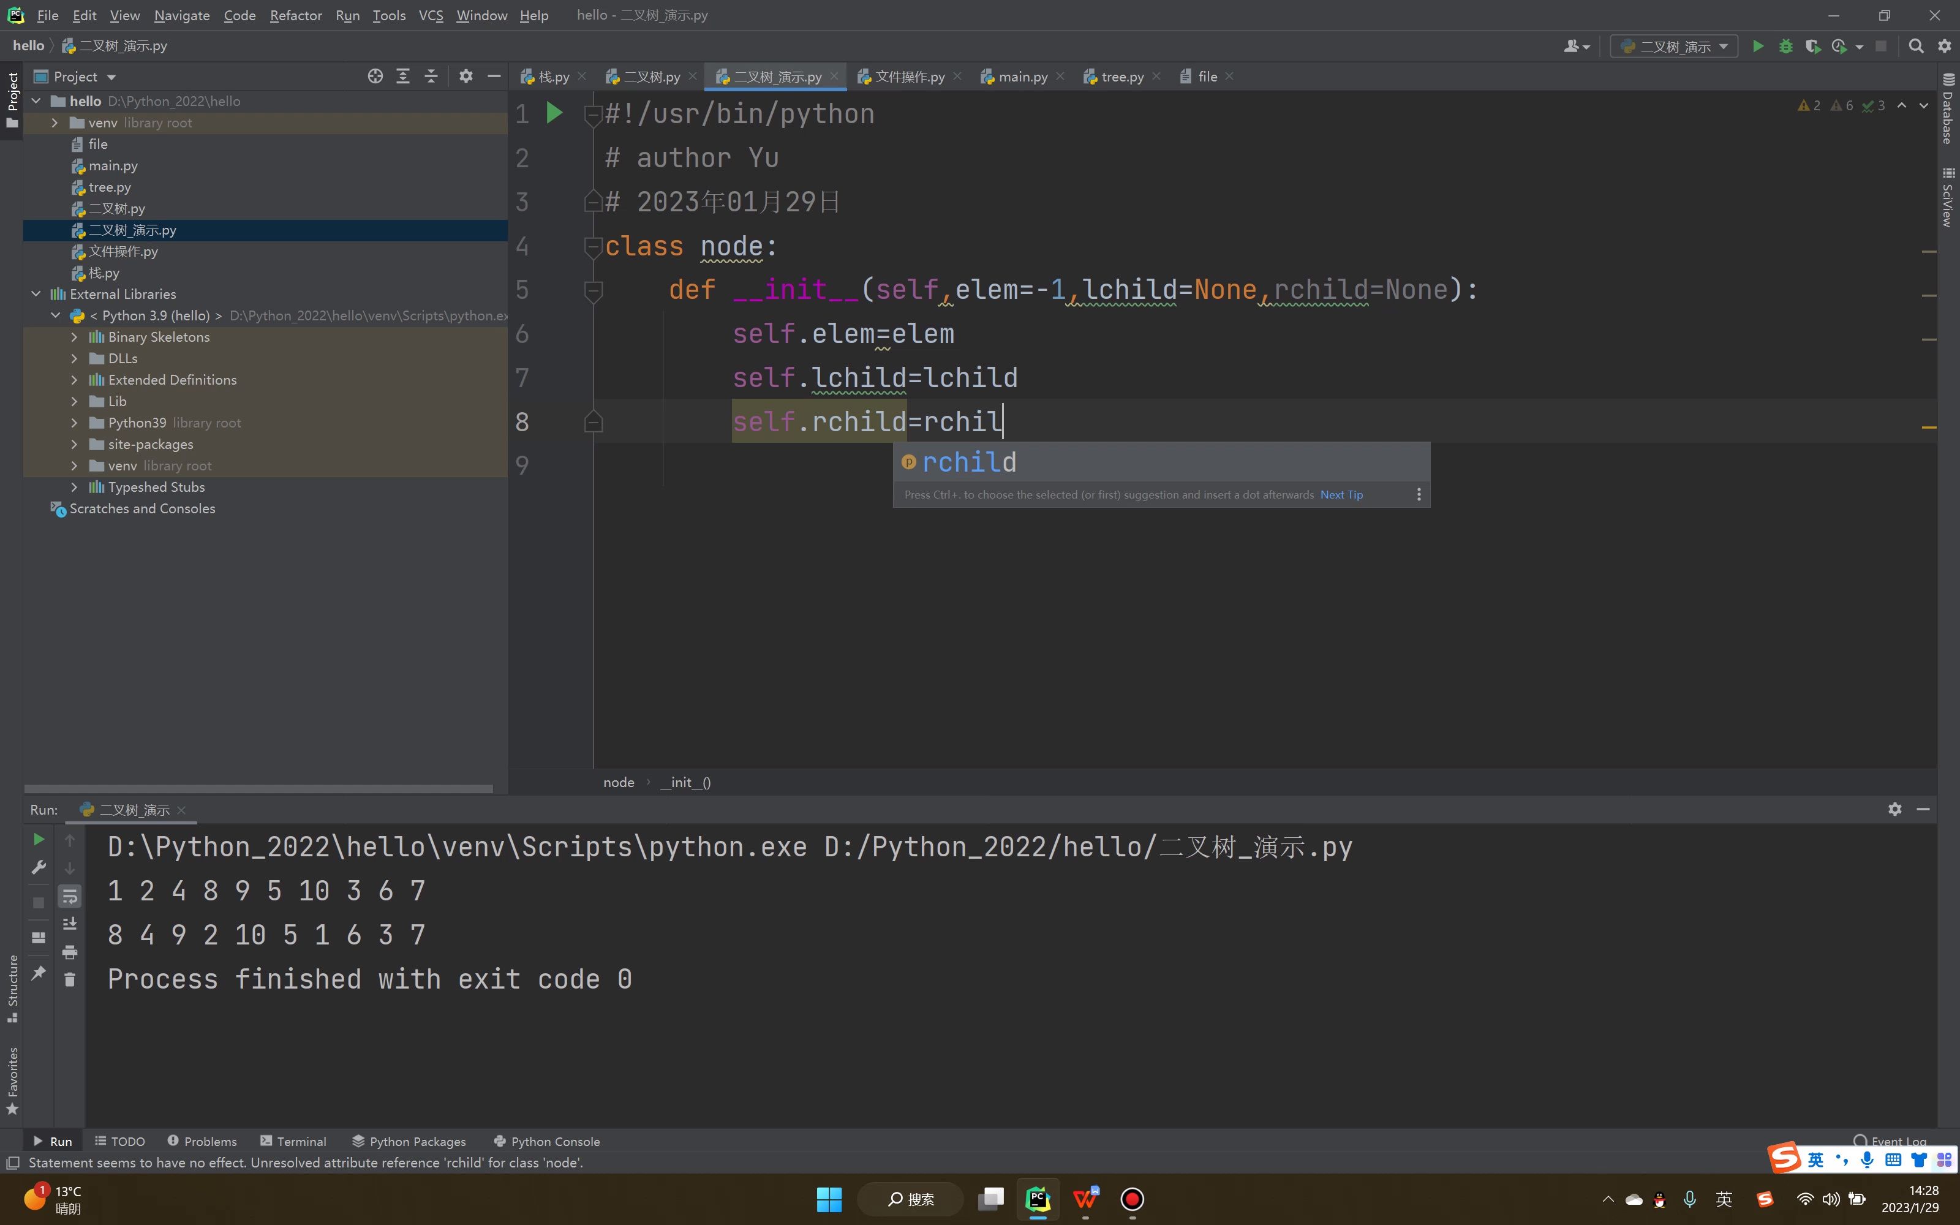Open the File menu
This screenshot has height=1225, width=1960.
[x=47, y=15]
